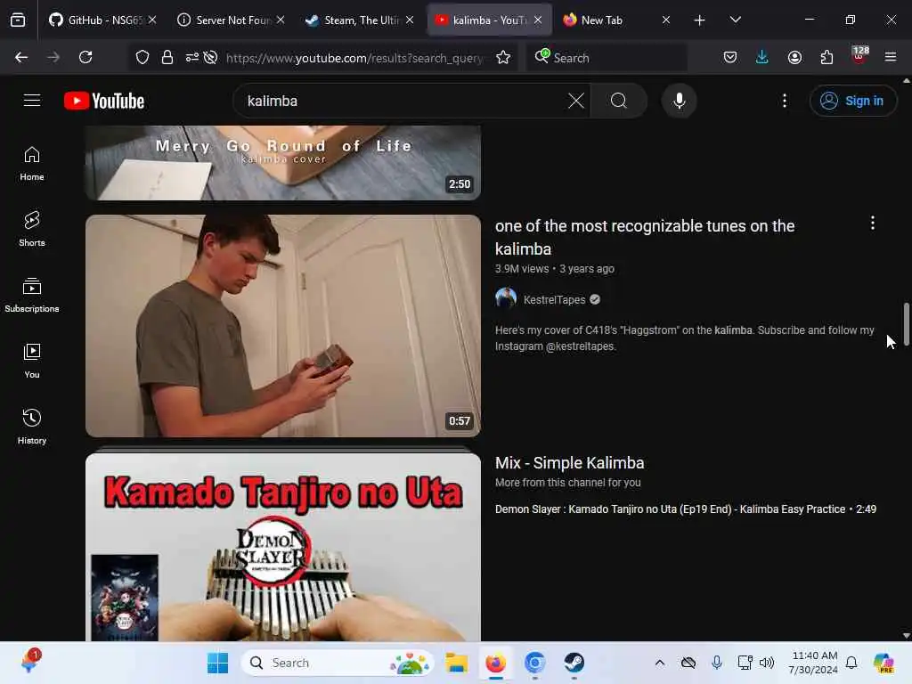Click the YouTube search magnifier button

pyautogui.click(x=619, y=101)
